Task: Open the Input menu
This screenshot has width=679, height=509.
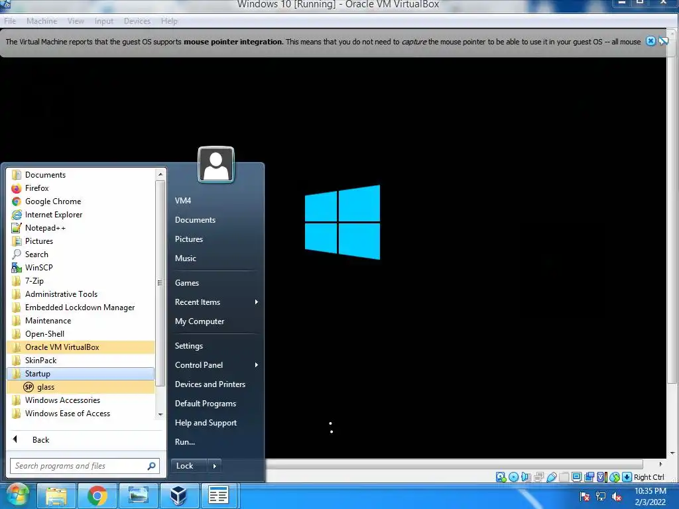Action: pyautogui.click(x=104, y=21)
